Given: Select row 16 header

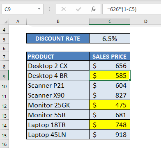Looking at the screenshot, I should pyautogui.click(x=4, y=144).
